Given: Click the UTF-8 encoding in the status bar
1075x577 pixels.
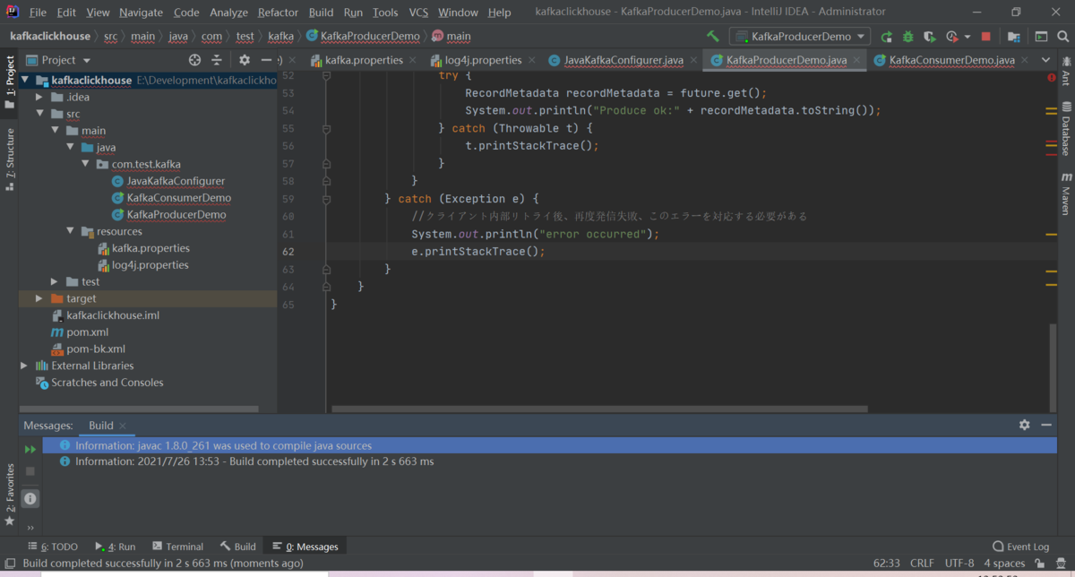Looking at the screenshot, I should pos(959,564).
